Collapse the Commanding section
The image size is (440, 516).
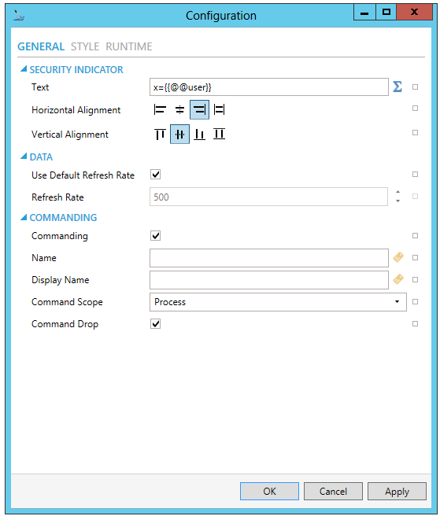point(24,217)
